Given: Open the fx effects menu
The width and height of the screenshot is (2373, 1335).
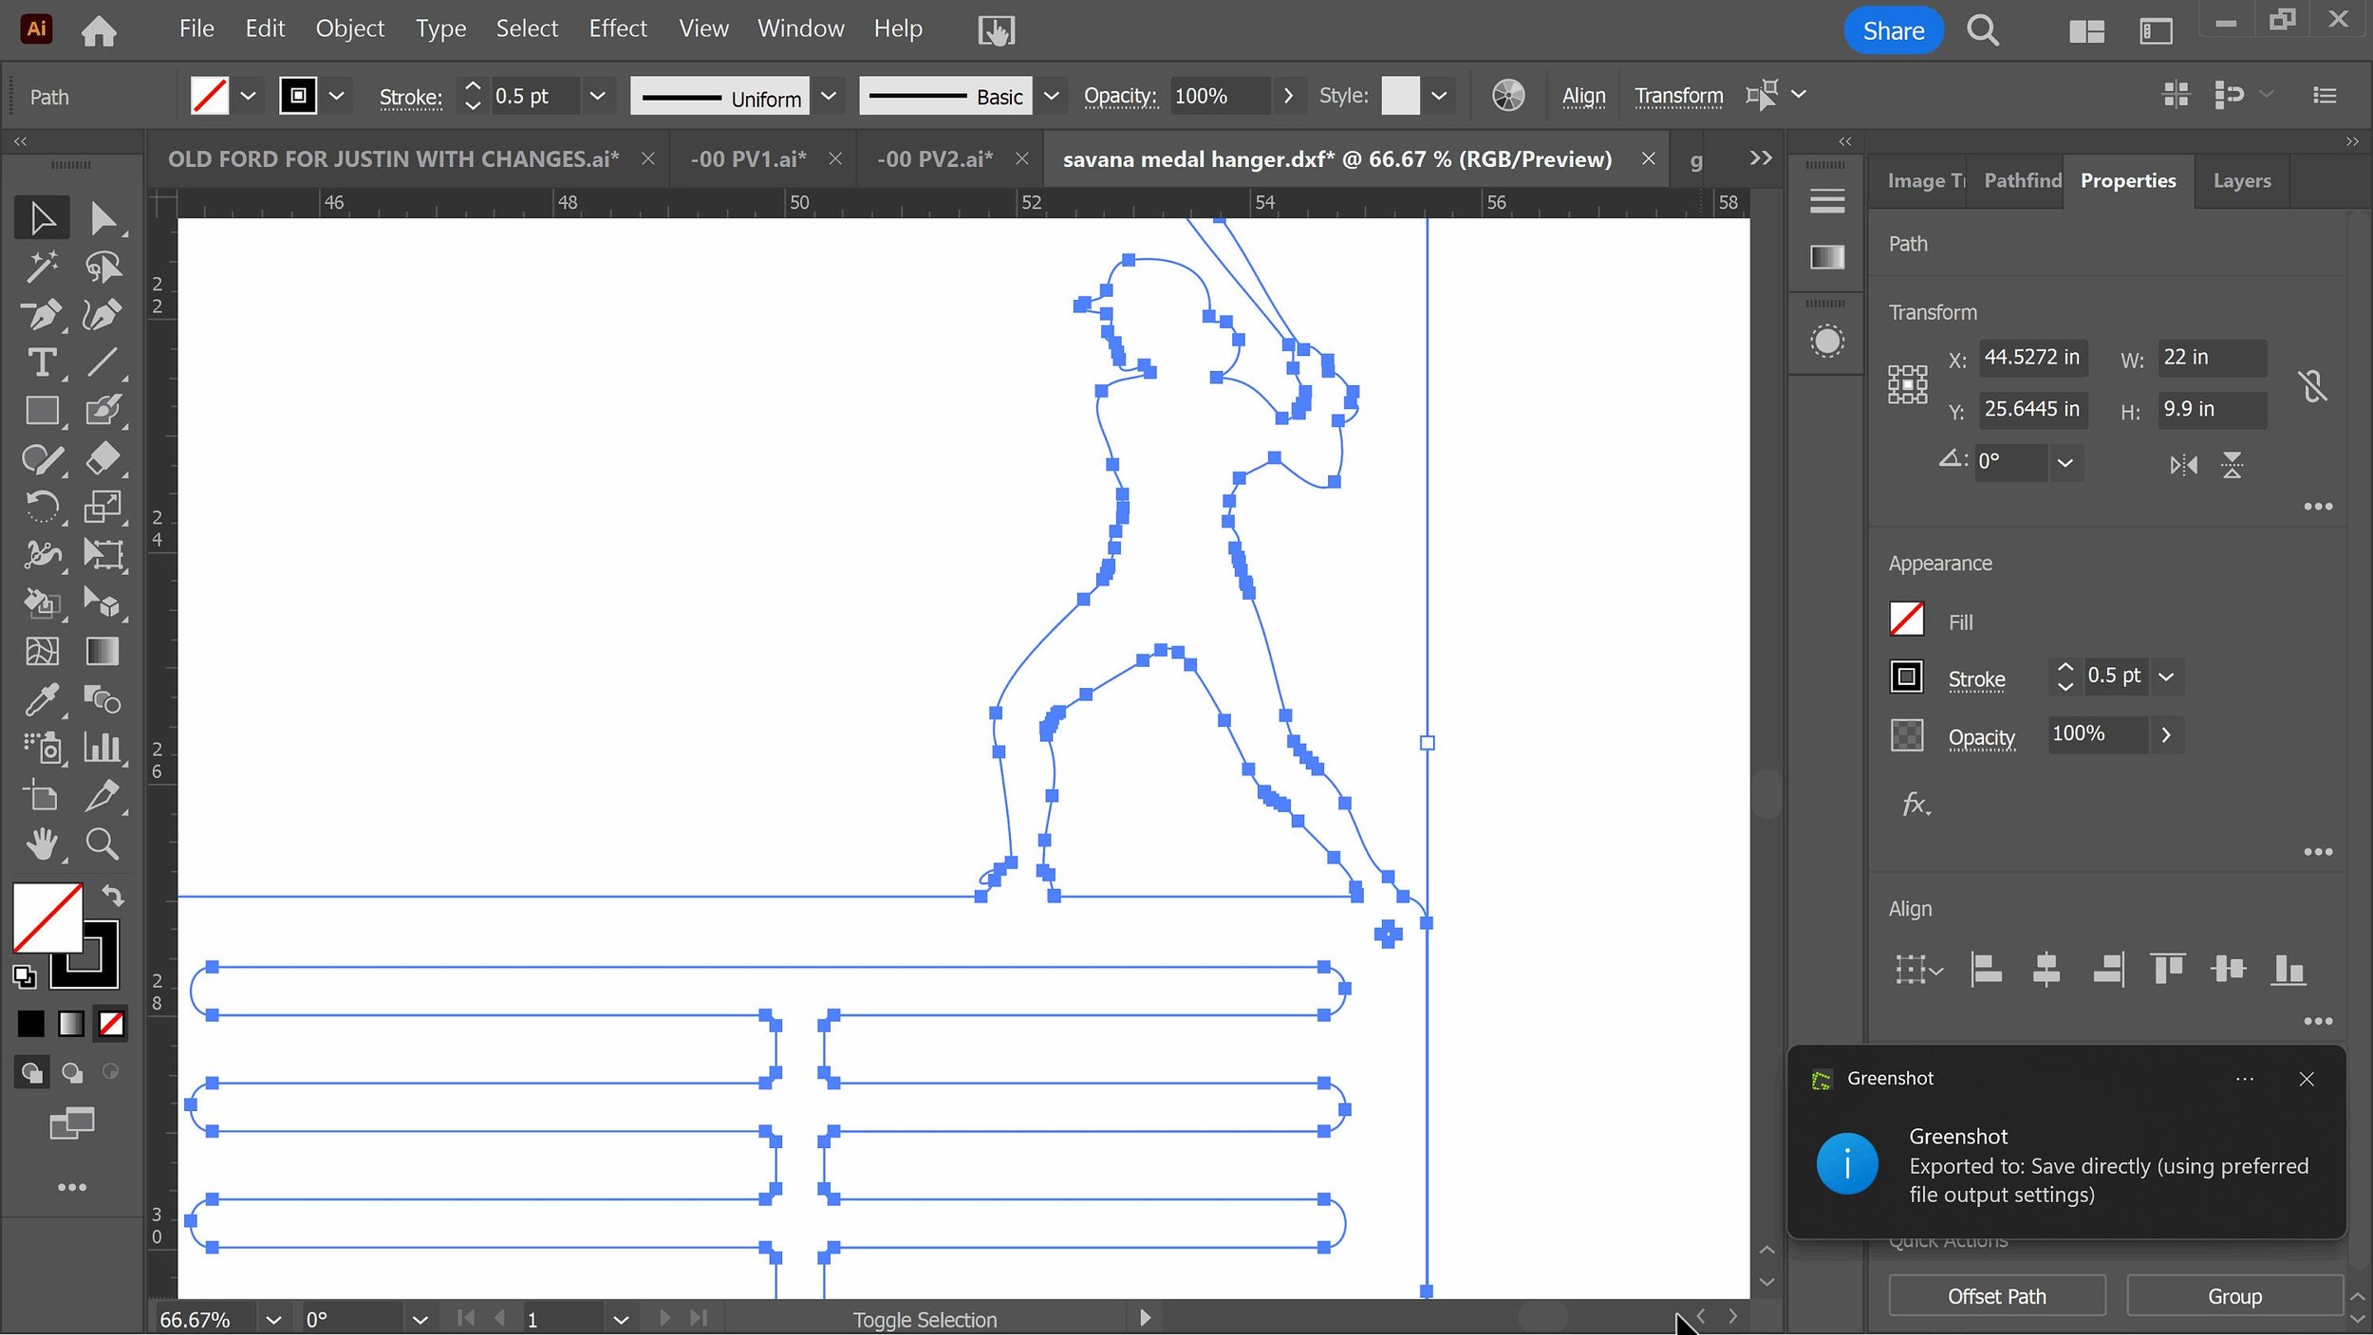Looking at the screenshot, I should pos(1915,805).
